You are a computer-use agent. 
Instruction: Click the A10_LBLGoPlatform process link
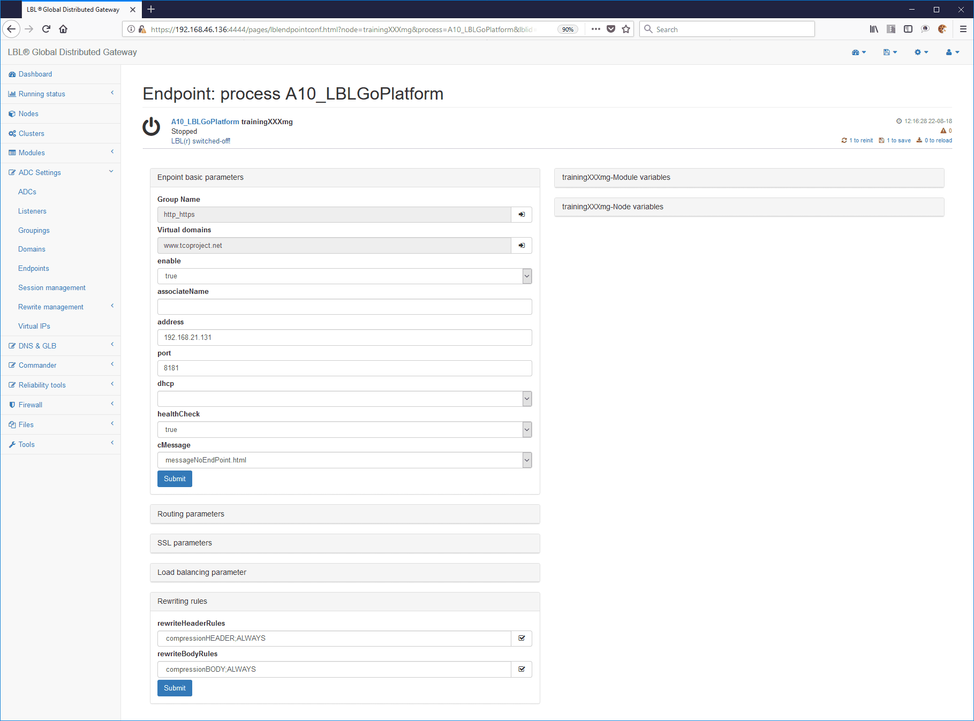point(205,122)
